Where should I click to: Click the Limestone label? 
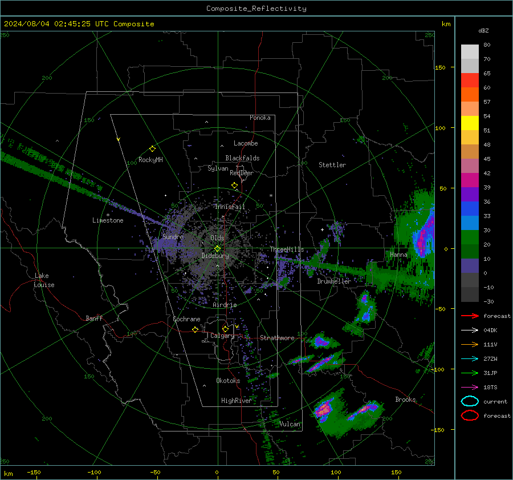(x=108, y=220)
